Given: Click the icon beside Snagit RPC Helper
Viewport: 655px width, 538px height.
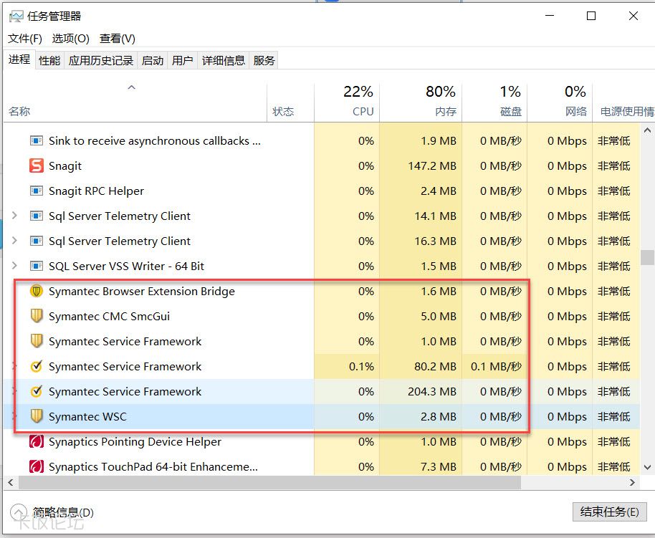Looking at the screenshot, I should (37, 191).
